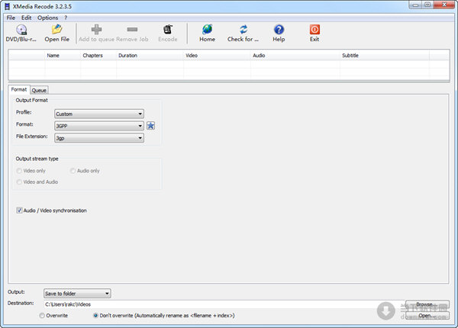Screen dimensions: 458x328
Task: Select the Overwrite radio button
Action: [42, 316]
